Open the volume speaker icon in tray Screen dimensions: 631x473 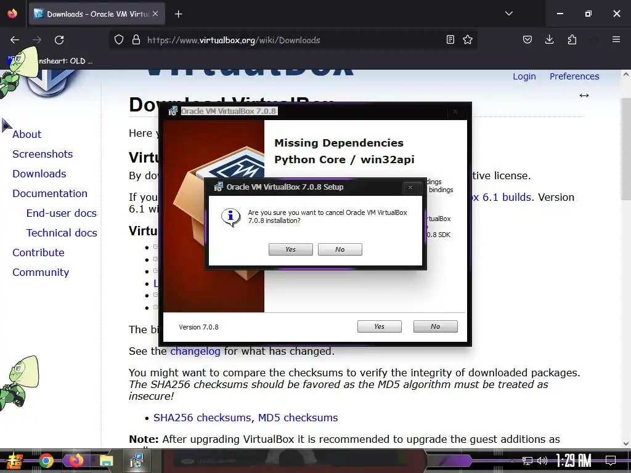pos(542,461)
